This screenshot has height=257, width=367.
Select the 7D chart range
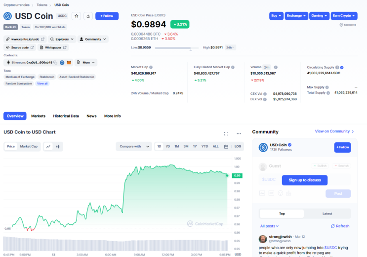click(x=168, y=146)
